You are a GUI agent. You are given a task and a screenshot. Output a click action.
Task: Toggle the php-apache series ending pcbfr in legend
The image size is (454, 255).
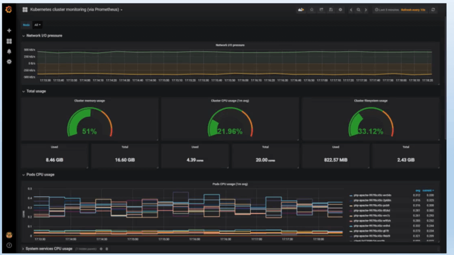tap(372, 206)
